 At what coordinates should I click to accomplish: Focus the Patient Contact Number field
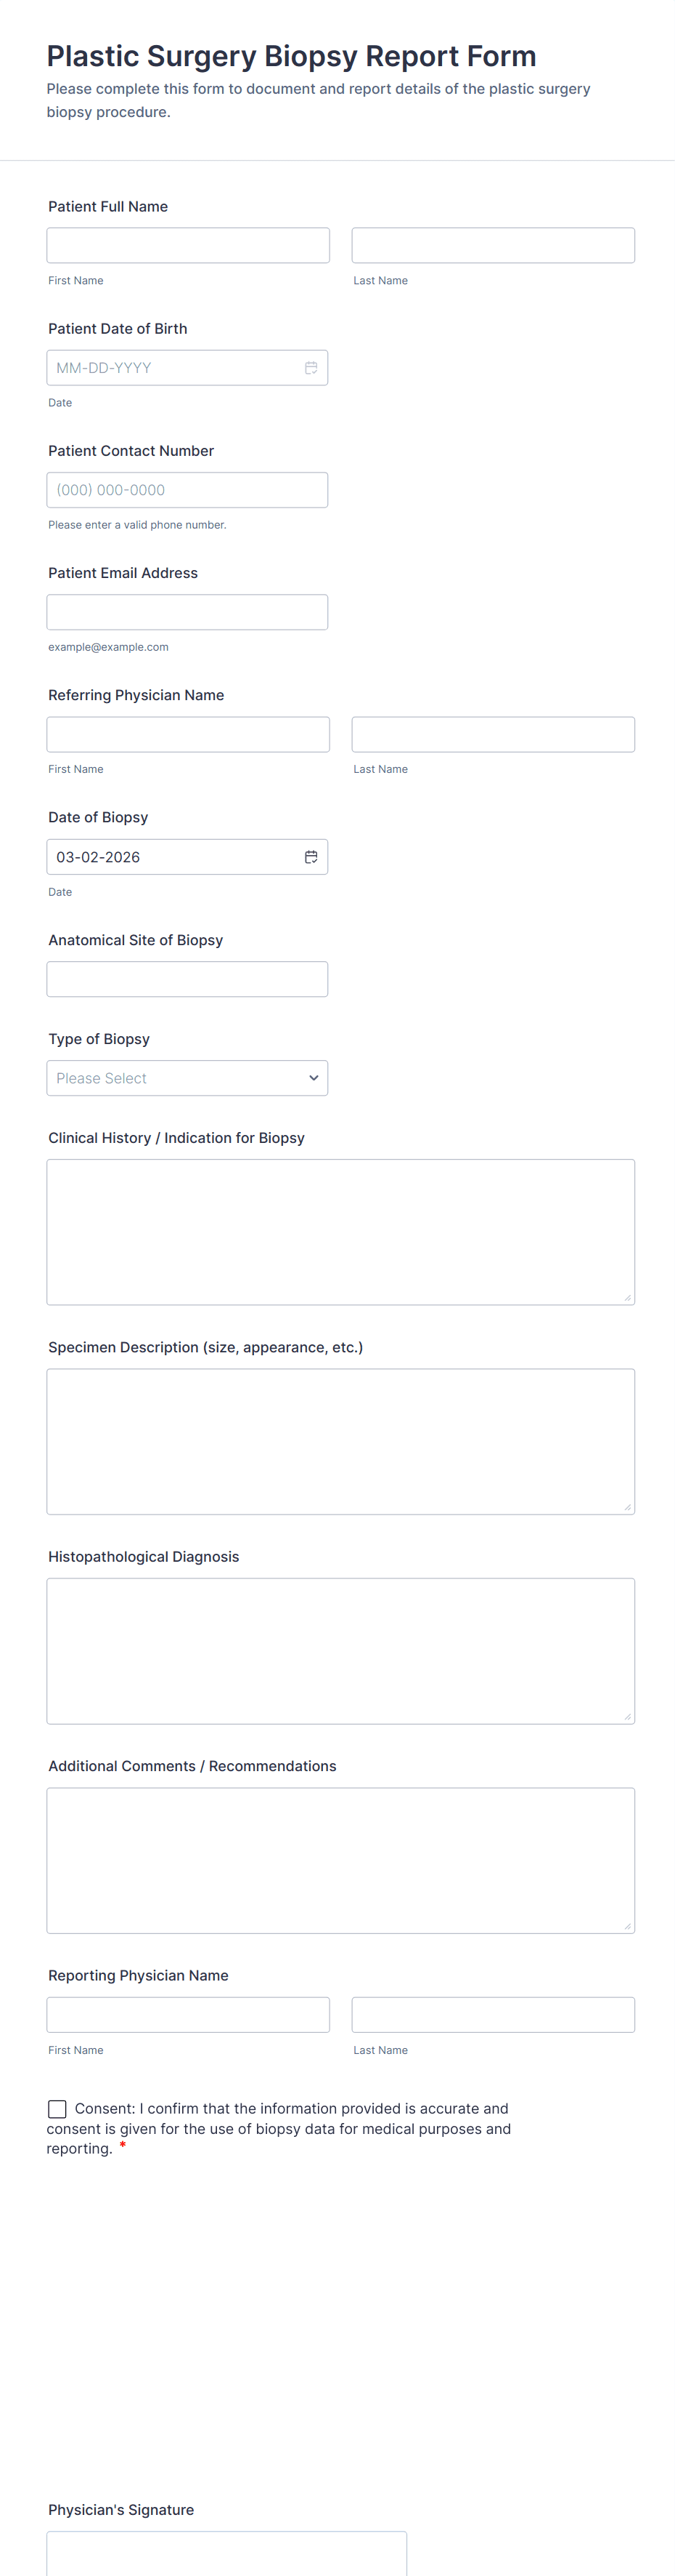(x=187, y=490)
